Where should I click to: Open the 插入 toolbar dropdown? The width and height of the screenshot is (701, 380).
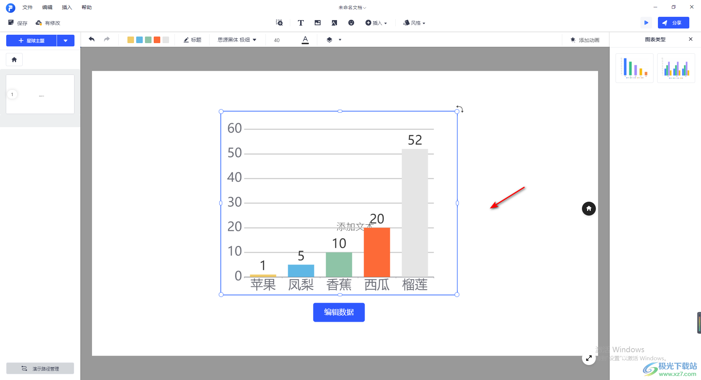(376, 23)
